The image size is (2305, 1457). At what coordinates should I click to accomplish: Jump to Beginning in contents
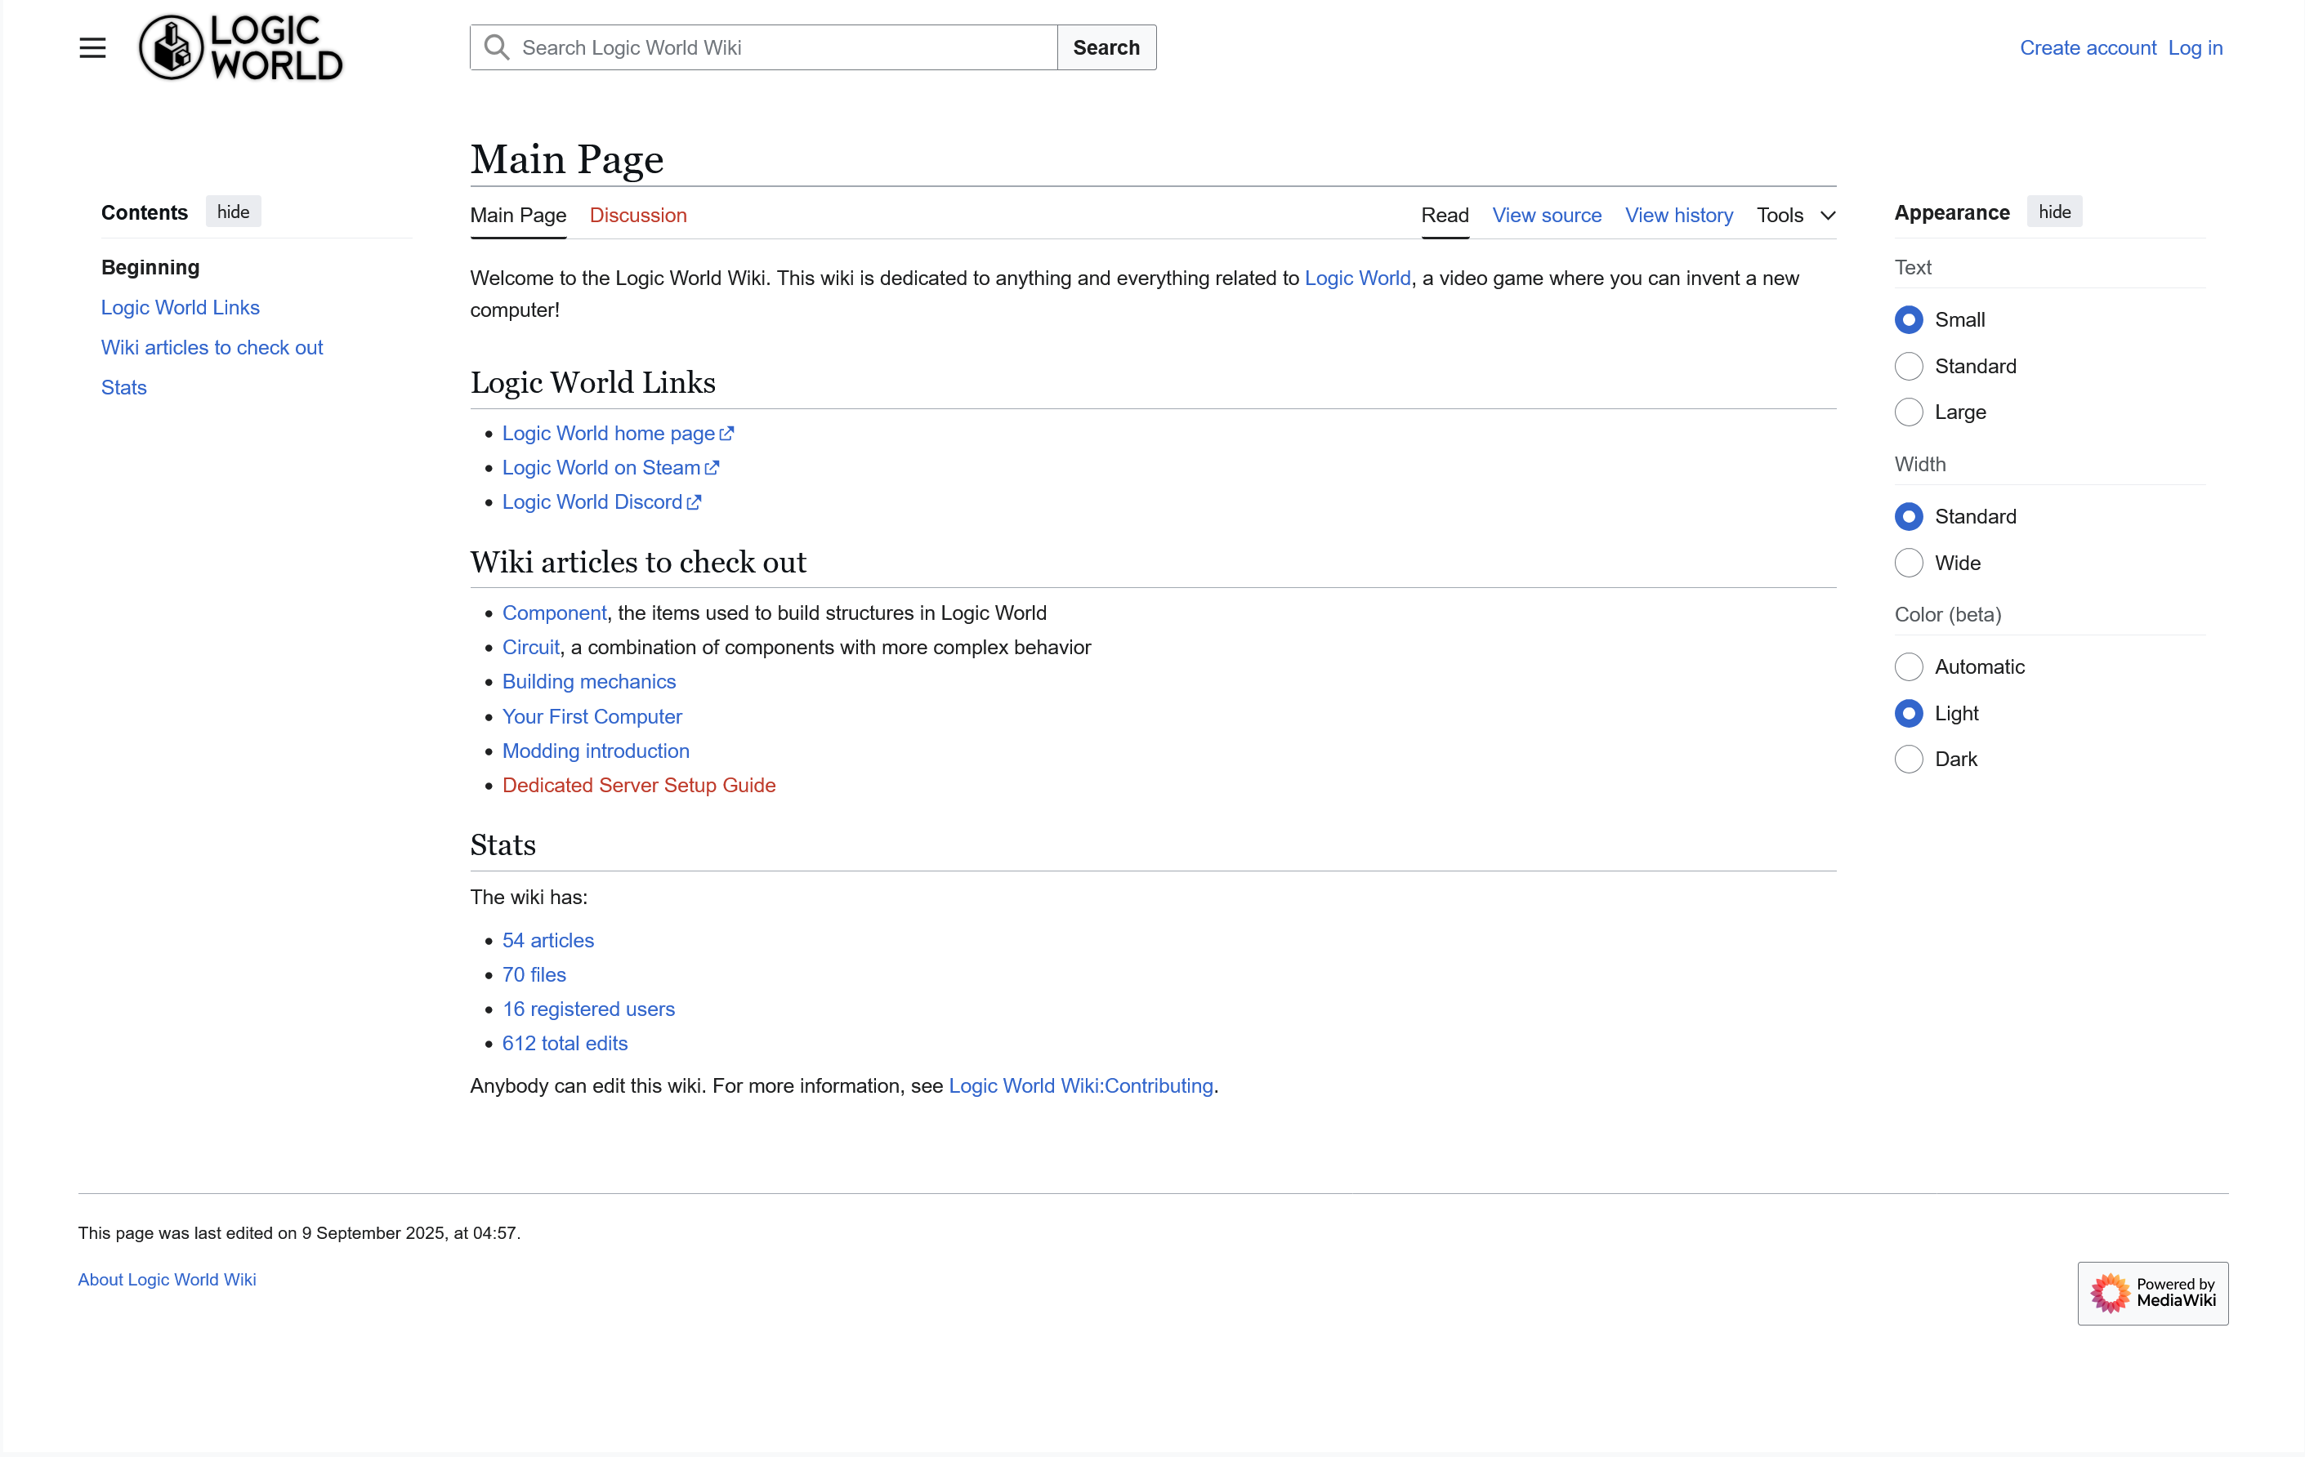(x=150, y=267)
